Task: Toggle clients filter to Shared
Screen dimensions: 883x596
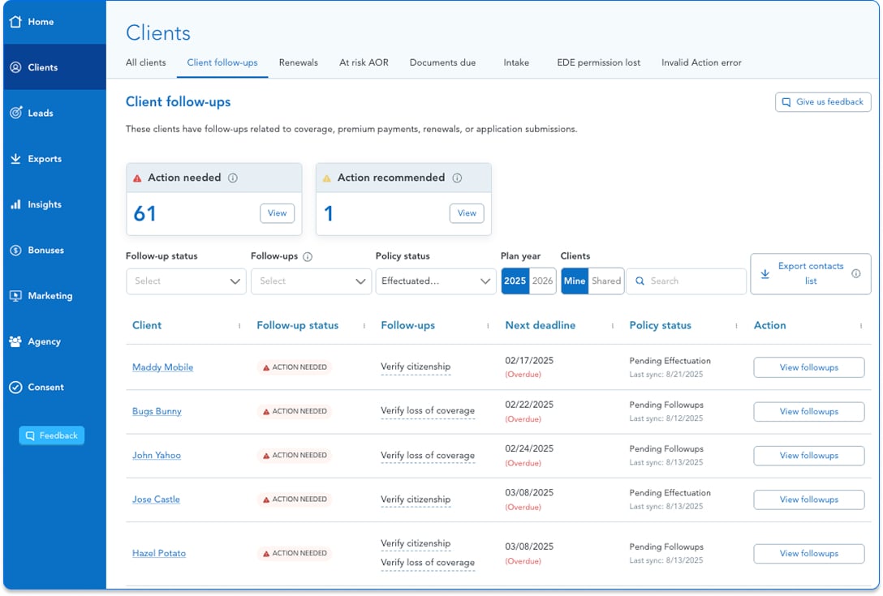Action: (605, 281)
